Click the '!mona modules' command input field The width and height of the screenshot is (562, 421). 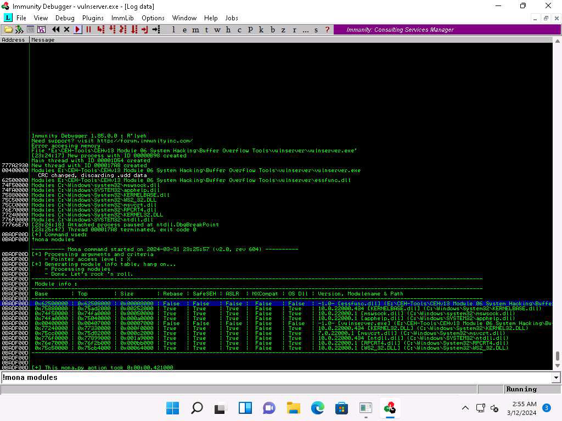(x=274, y=378)
